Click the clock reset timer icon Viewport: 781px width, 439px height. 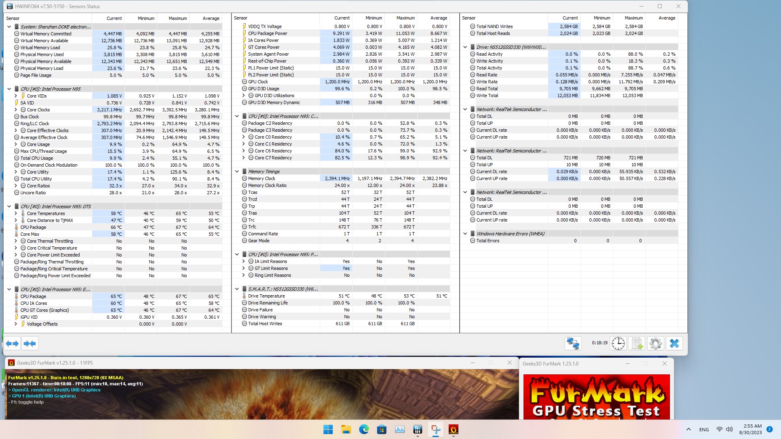pos(618,343)
